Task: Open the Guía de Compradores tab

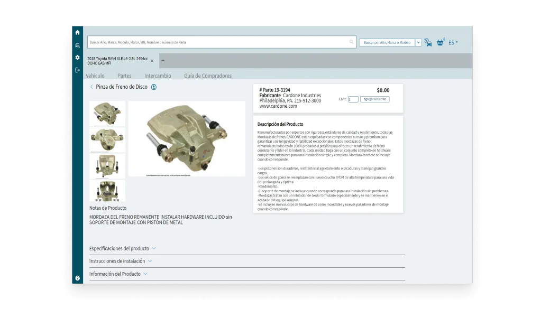Action: (x=207, y=76)
